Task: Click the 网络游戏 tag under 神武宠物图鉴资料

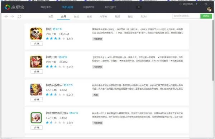Action: (x=97, y=123)
